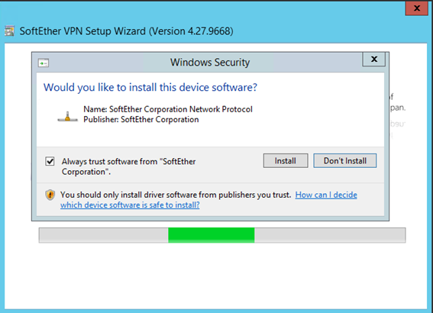Screen dimensions: 433x313
Task: Click the SoftEther VPN Setup Wizard title icon
Action: [x=9, y=31]
